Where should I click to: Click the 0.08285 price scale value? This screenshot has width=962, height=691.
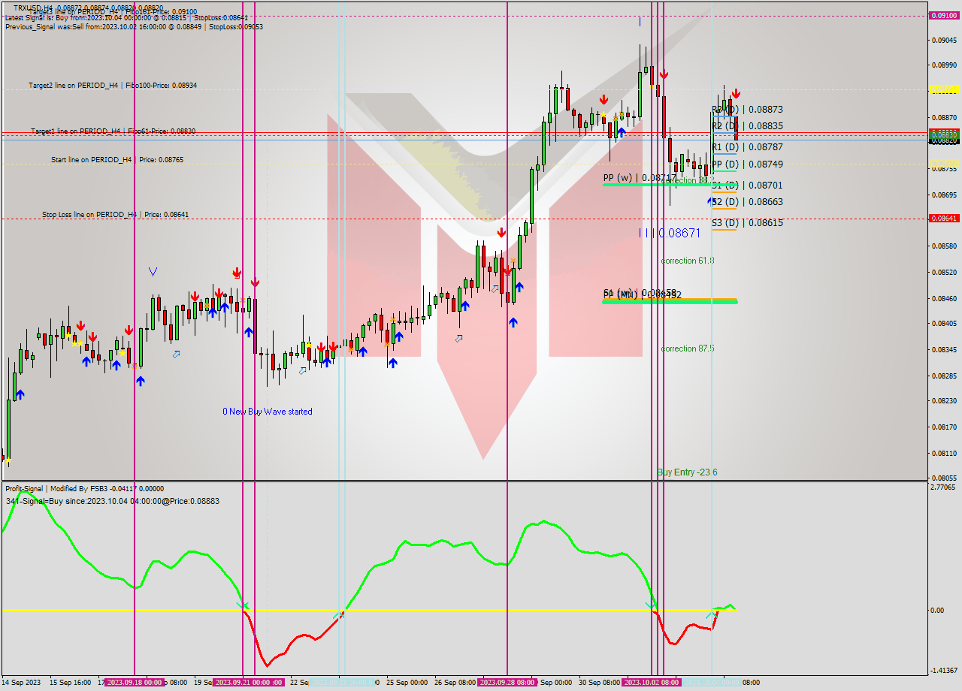[x=944, y=376]
